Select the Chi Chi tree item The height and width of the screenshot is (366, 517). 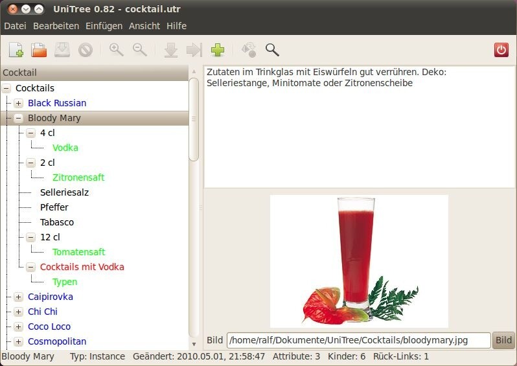[x=43, y=312]
